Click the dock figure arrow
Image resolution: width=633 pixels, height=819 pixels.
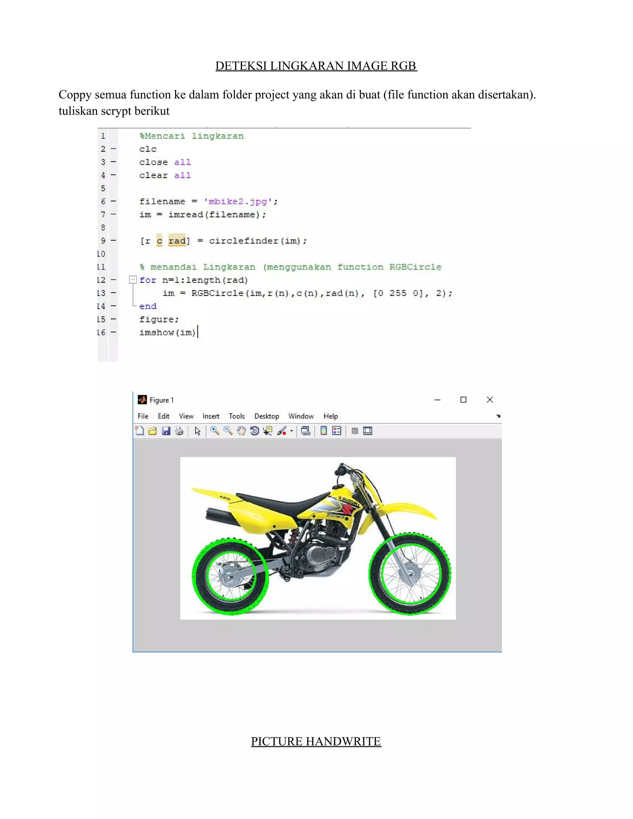tap(498, 416)
